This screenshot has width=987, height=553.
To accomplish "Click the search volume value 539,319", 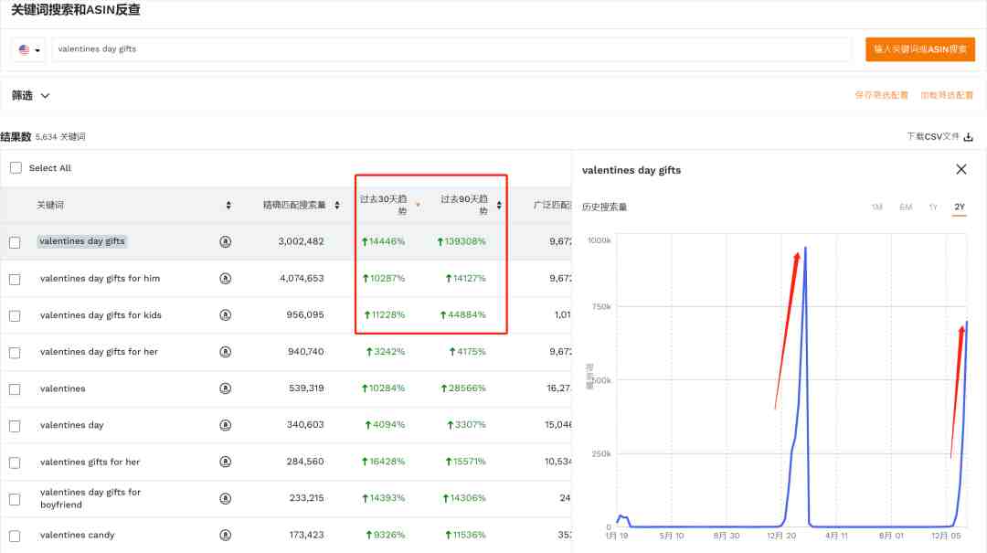I will [306, 388].
